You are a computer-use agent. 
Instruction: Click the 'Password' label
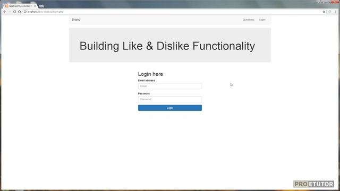coord(144,93)
